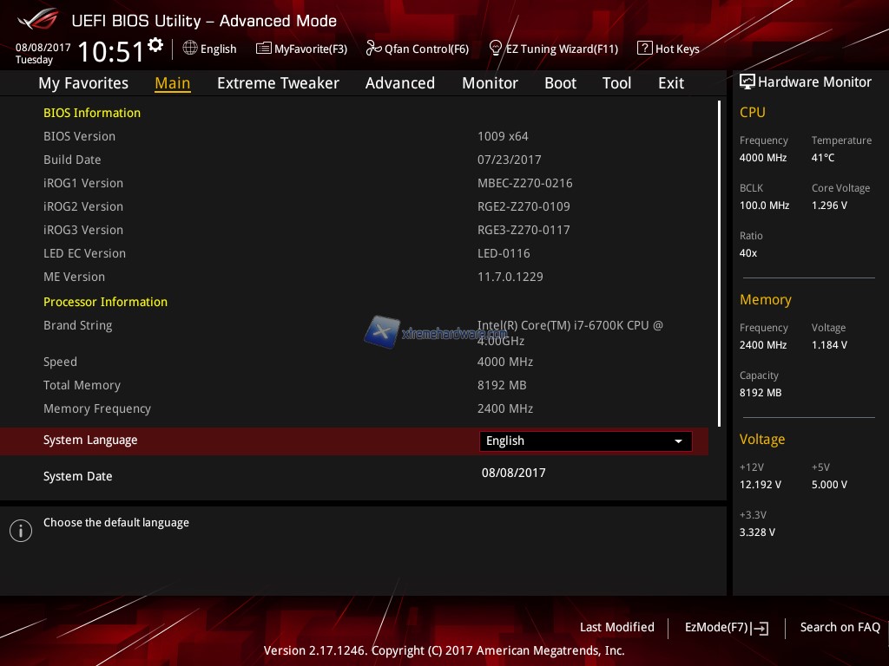Expand the System Language dropdown arrow
Viewport: 889px width, 666px height.
coord(678,441)
